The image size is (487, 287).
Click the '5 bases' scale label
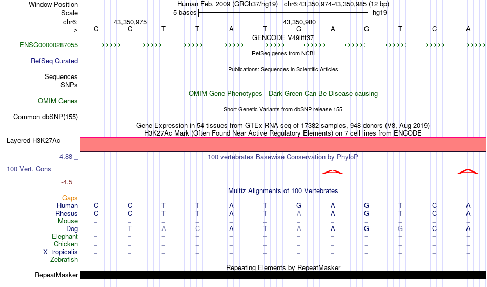coord(185,13)
